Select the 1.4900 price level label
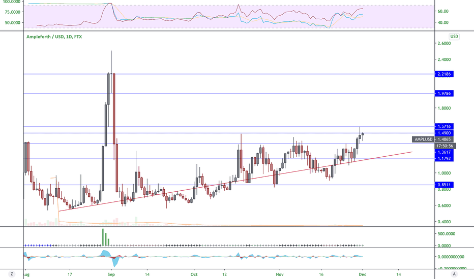This screenshot has height=279, width=474. pyautogui.click(x=444, y=133)
